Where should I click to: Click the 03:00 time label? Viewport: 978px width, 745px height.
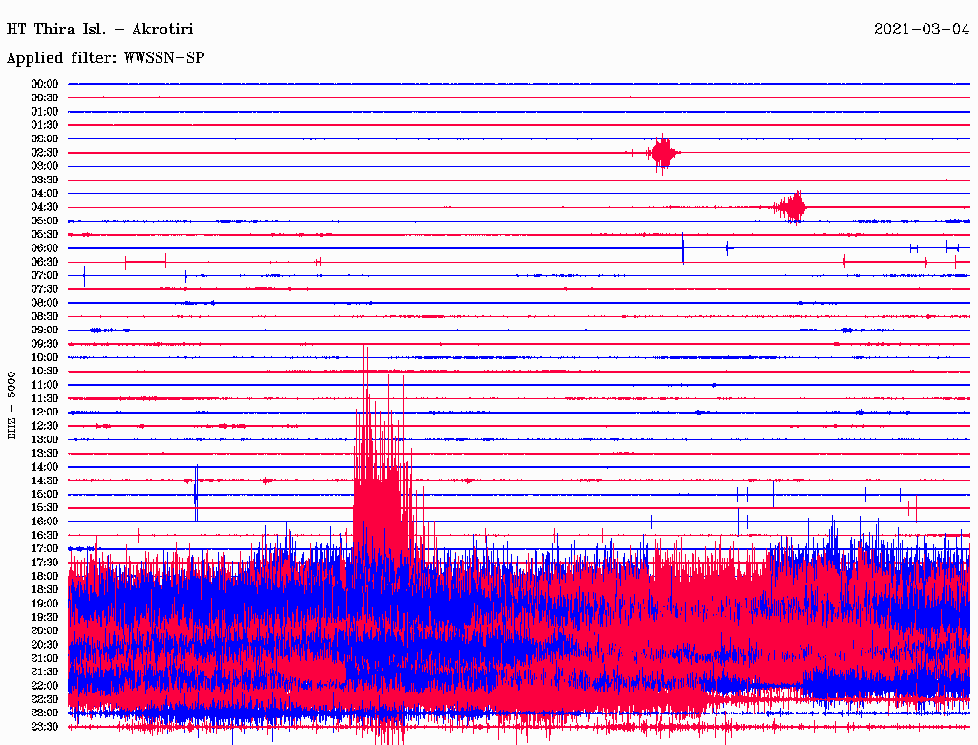(45, 166)
